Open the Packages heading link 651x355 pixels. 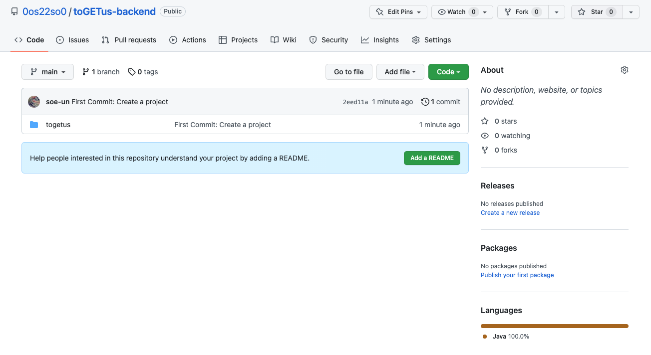pos(499,248)
